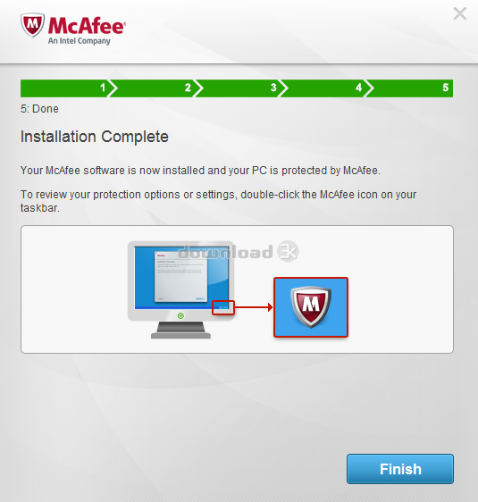Click the red highlighted taskbar box on monitor
The width and height of the screenshot is (478, 502).
223,307
